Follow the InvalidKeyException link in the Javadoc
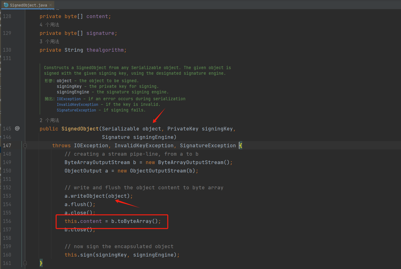The width and height of the screenshot is (401, 269). pyautogui.click(x=77, y=104)
